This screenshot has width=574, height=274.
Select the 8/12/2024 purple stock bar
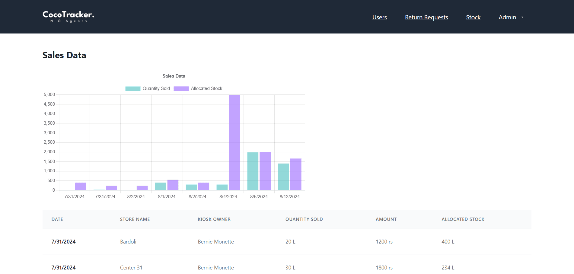point(296,174)
